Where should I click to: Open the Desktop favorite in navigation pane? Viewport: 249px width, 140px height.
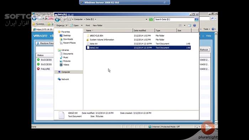(65, 36)
